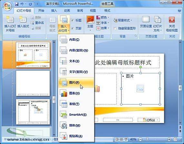Select Content Vertical (内容(竖排)(N)) option
Viewport: 184px width, 144px height.
(x=76, y=50)
